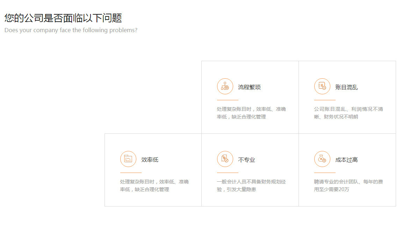Image resolution: width=409 pixels, height=225 pixels.
Task: Click the heading 您的公司是否面临以下问题
Action: pos(63,18)
